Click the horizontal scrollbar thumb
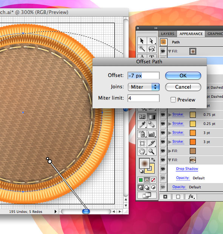The width and height of the screenshot is (223, 234). coord(86,211)
